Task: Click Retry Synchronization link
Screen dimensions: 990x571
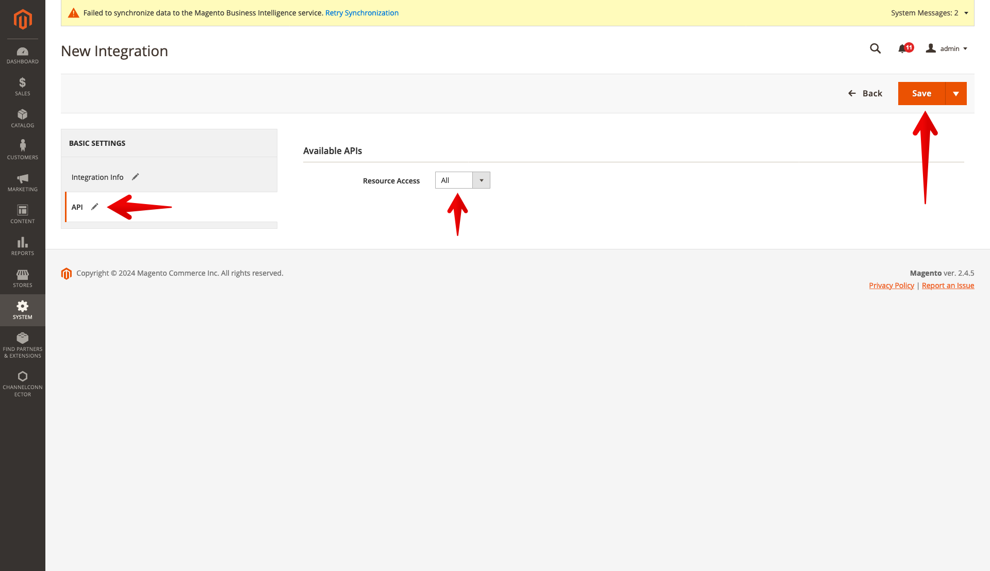Action: [x=362, y=13]
